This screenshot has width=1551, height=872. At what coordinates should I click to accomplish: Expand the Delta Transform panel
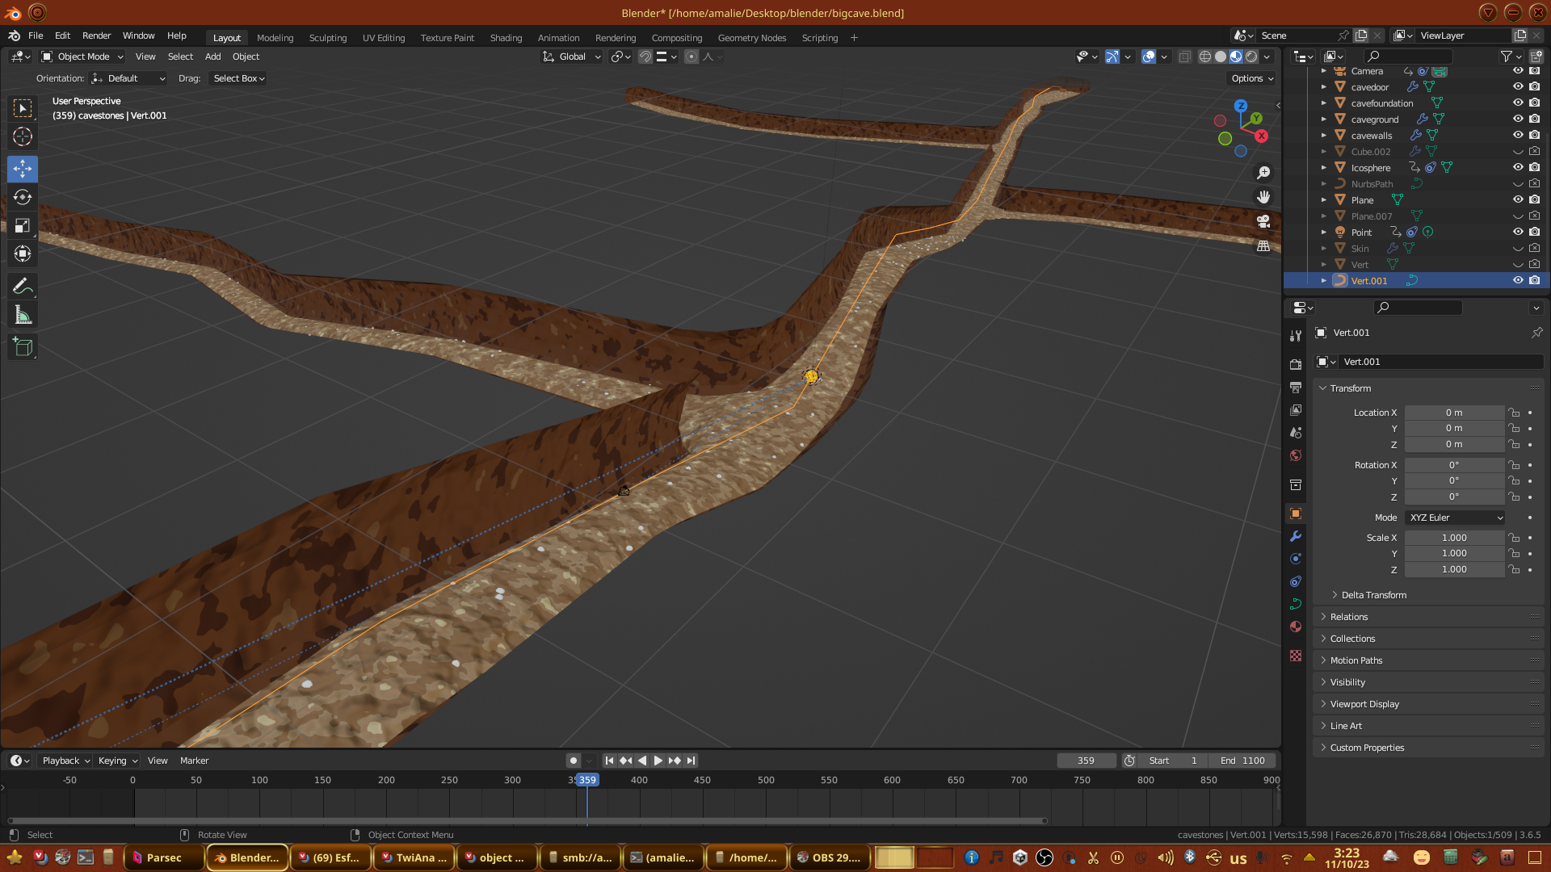coord(1373,595)
